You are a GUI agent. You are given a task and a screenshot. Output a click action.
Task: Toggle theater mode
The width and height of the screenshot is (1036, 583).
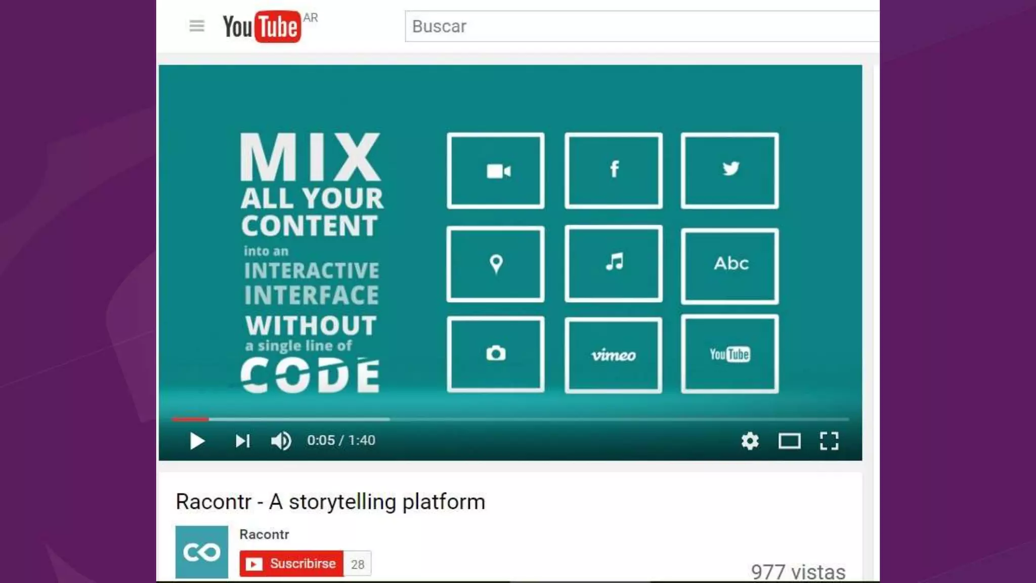tap(789, 441)
